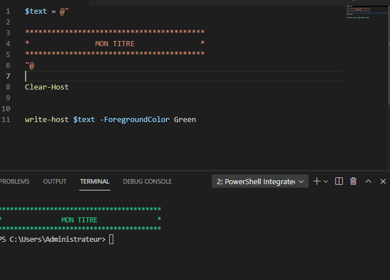Click MON TITRE text in the editor
390x280 pixels.
coord(114,44)
